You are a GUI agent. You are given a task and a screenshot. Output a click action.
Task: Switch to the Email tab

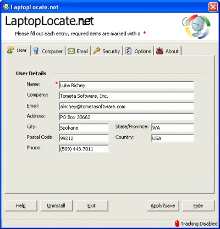pos(78,51)
